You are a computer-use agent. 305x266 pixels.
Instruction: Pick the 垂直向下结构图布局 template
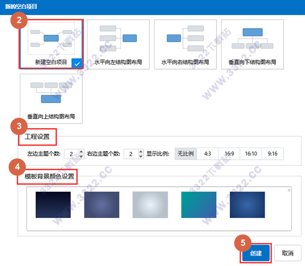(x=252, y=44)
